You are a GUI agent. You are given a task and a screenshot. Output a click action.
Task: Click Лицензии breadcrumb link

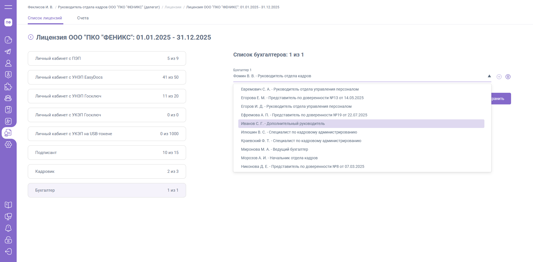coord(173,7)
